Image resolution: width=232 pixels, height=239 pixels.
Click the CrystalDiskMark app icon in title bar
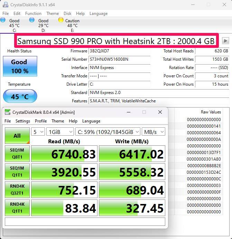tap(7, 112)
